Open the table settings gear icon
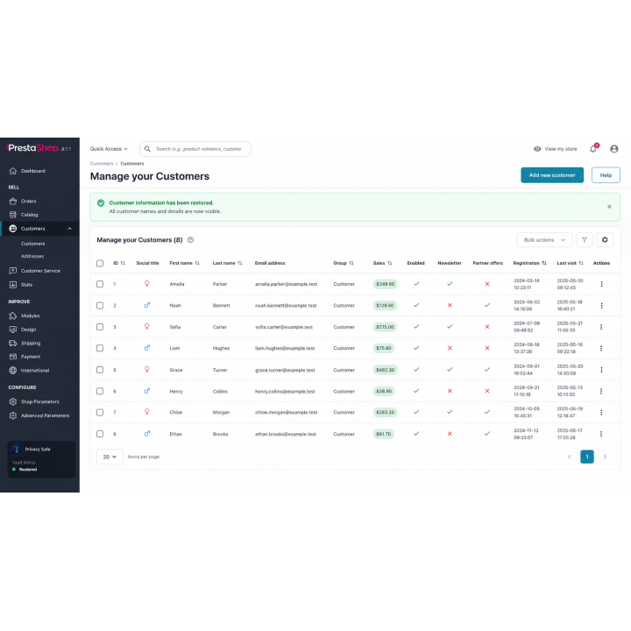The height and width of the screenshot is (631, 631). point(605,240)
